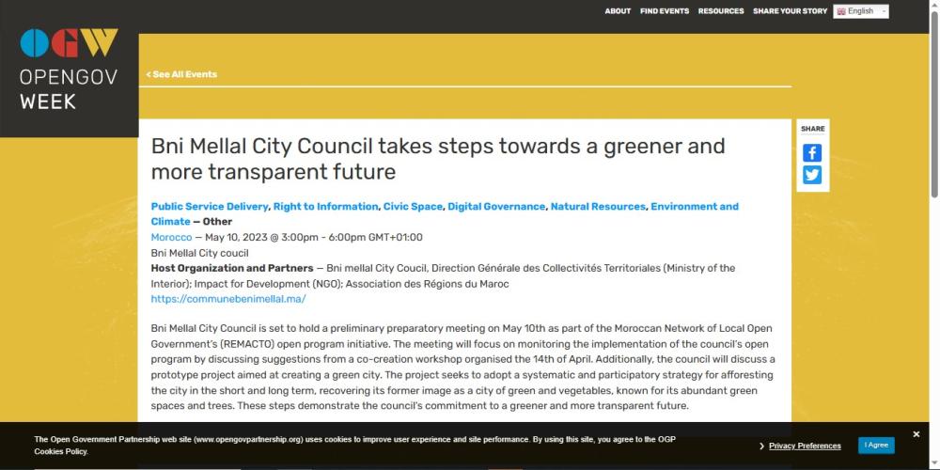Go to Find Events page
This screenshot has height=470, width=940.
[x=665, y=10]
